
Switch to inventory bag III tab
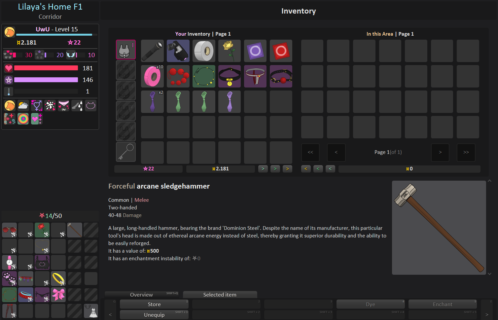click(126, 90)
